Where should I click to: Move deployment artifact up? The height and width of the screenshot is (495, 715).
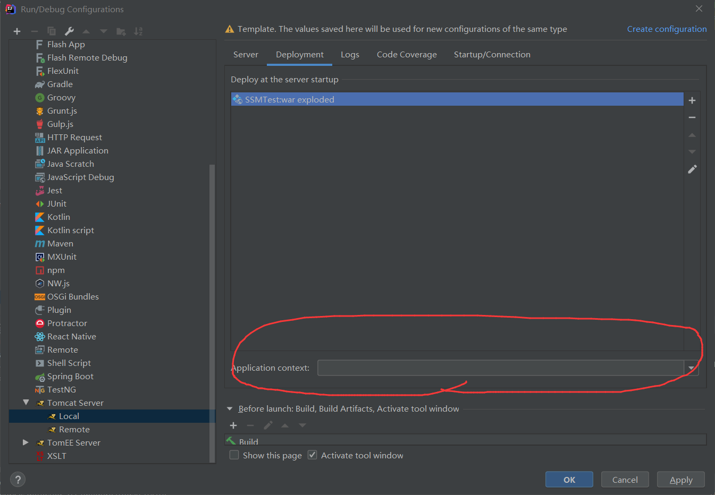pos(692,135)
